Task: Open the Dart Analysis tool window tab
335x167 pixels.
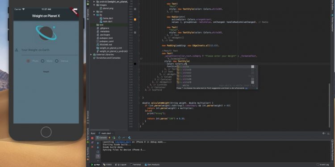Action: point(152,165)
